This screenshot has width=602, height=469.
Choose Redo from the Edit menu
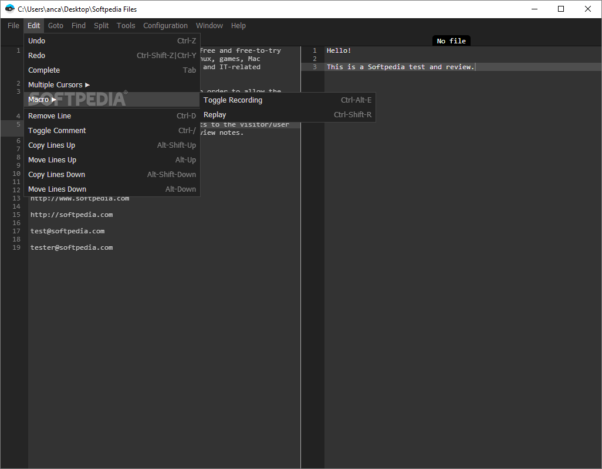[x=111, y=55]
